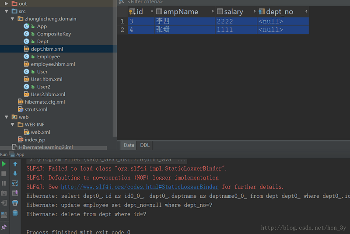Click the foreign key icon on dept_no column
This screenshot has height=234, width=350.
pyautogui.click(x=262, y=12)
